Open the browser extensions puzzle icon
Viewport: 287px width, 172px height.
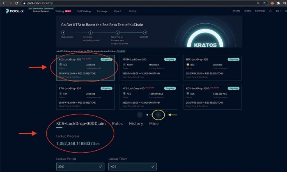pos(278,3)
